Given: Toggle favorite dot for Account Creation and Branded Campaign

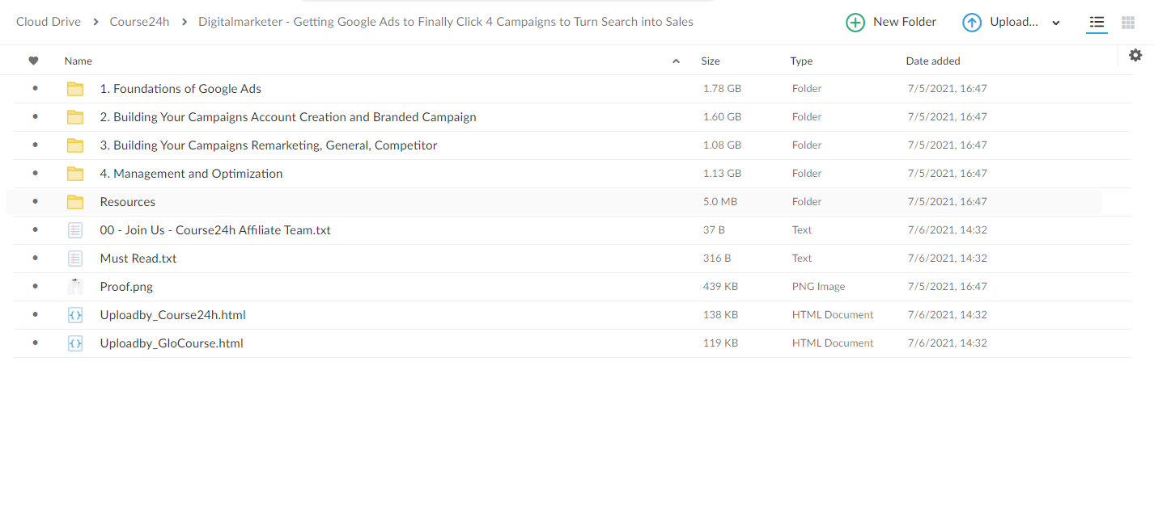Looking at the screenshot, I should pos(35,117).
